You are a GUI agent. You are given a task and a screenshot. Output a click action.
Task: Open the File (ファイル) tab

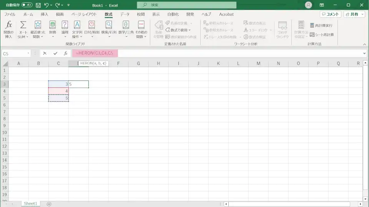click(10, 14)
